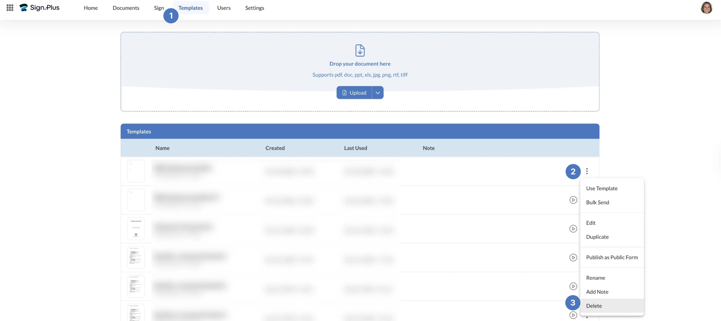Viewport: 721px width, 321px height.
Task: Click the play icon on fourth template row
Action: pyautogui.click(x=573, y=258)
